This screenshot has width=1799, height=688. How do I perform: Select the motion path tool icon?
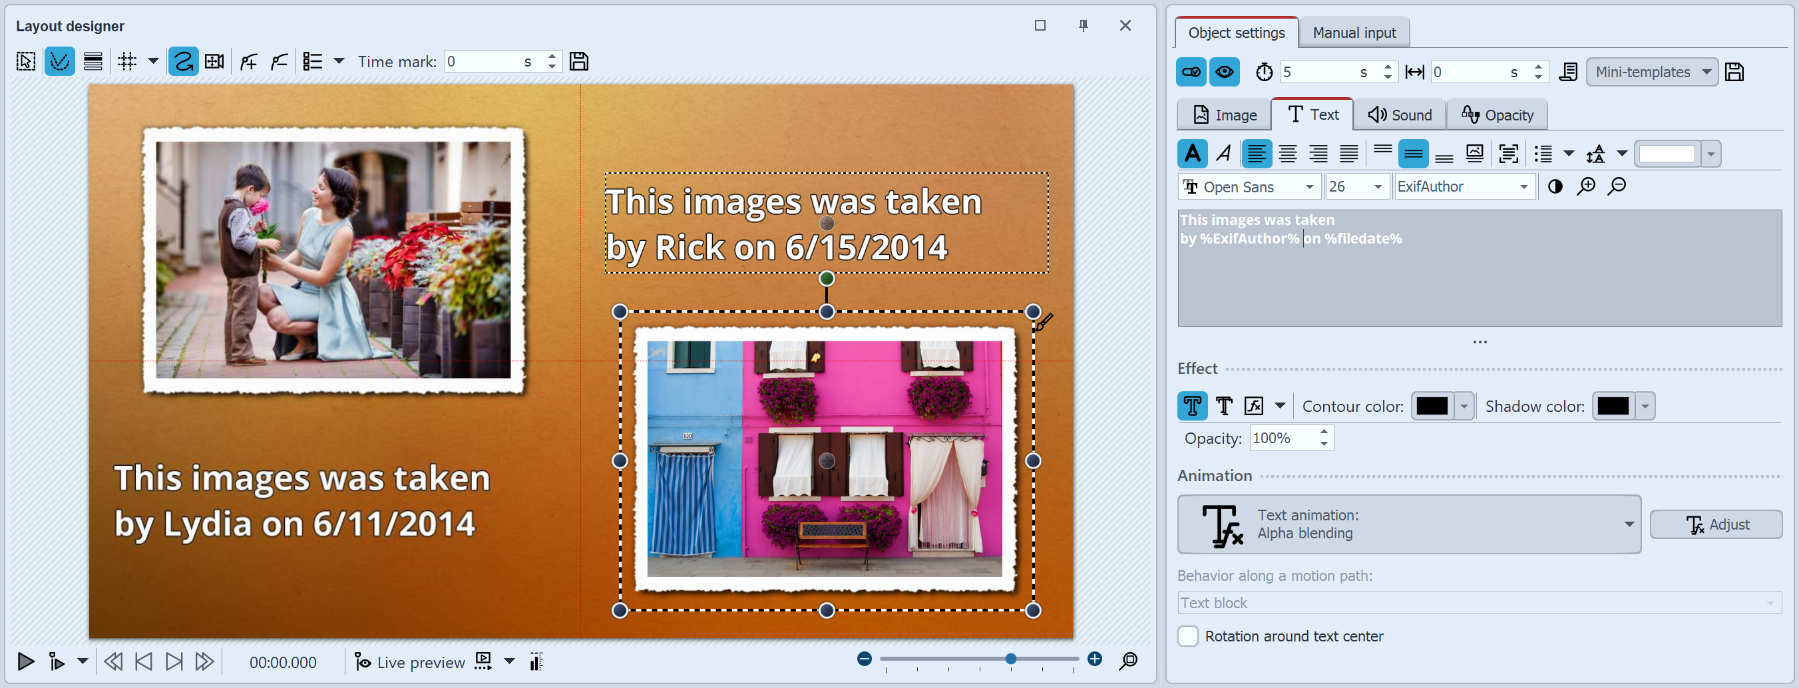pyautogui.click(x=183, y=61)
